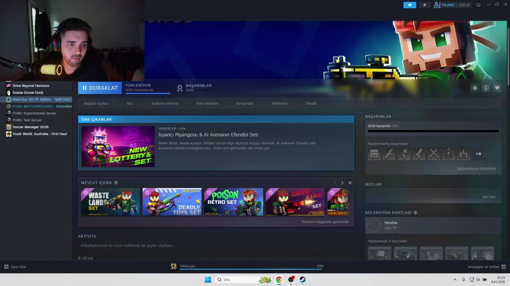Viewport: 510px width, 286px height.
Task: Click the help icon next to MEVCUT İÇERİK
Action: click(x=116, y=183)
